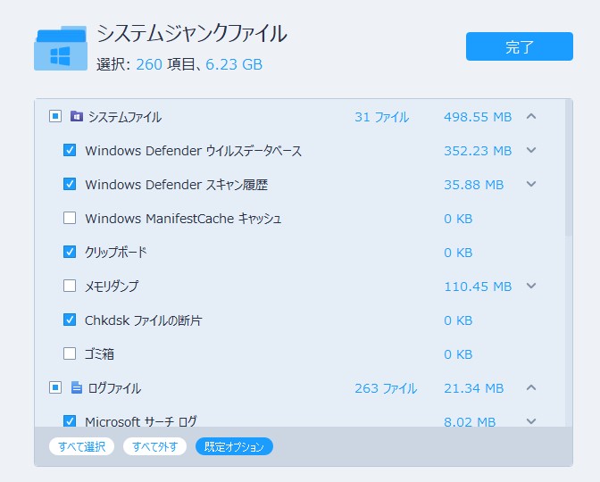Screen dimensions: 600x482
Task: Click 0 KB in the クリップボード row
Action: [458, 253]
